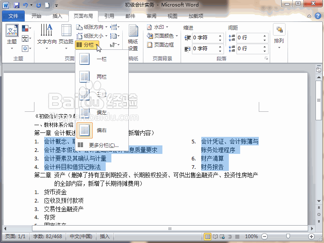This screenshot has height=243, width=324.
Task: Open theme effects icon
Action: point(26,49)
